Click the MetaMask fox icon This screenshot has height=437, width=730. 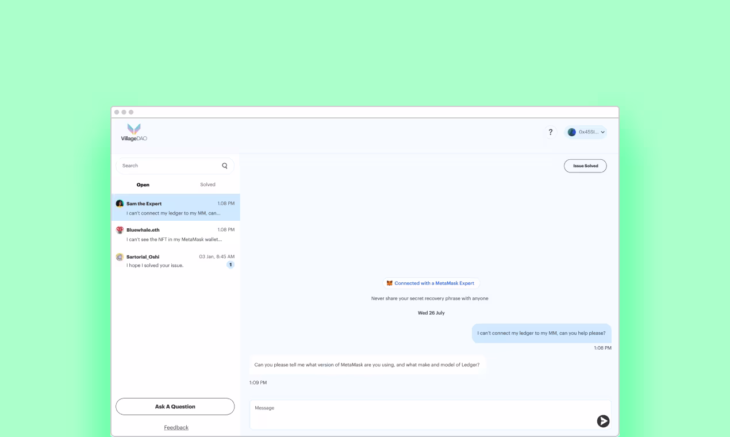point(390,283)
